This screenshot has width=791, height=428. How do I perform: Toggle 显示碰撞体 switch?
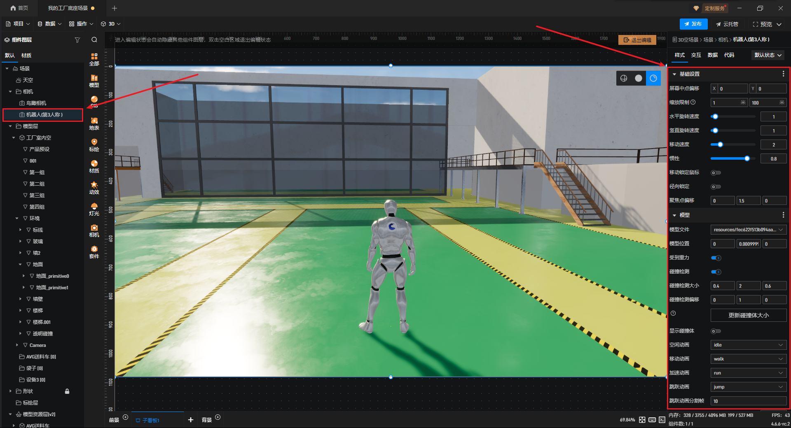pos(716,331)
